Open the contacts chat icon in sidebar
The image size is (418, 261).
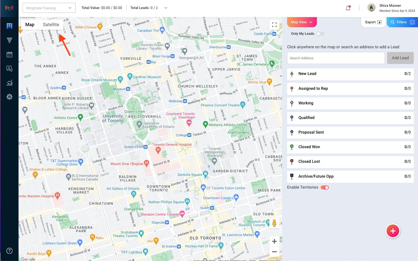click(x=9, y=68)
